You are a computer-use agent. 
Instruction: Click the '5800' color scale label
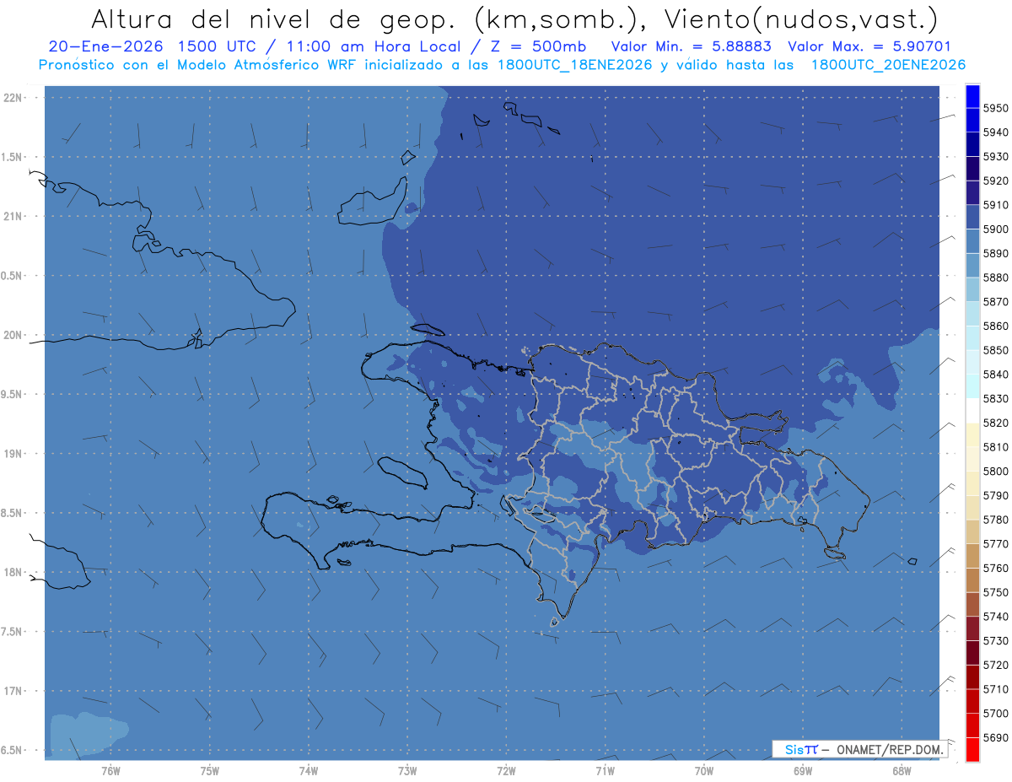996,472
